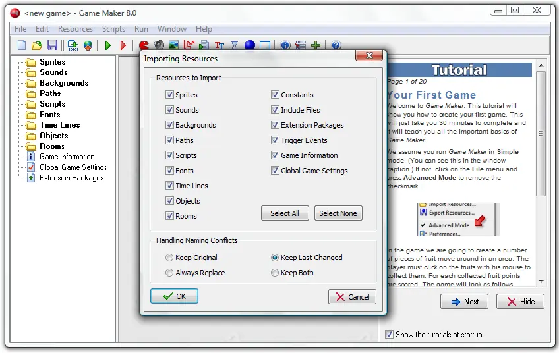Image resolution: width=559 pixels, height=353 pixels.
Task: Open the Help menu
Action: tap(204, 29)
